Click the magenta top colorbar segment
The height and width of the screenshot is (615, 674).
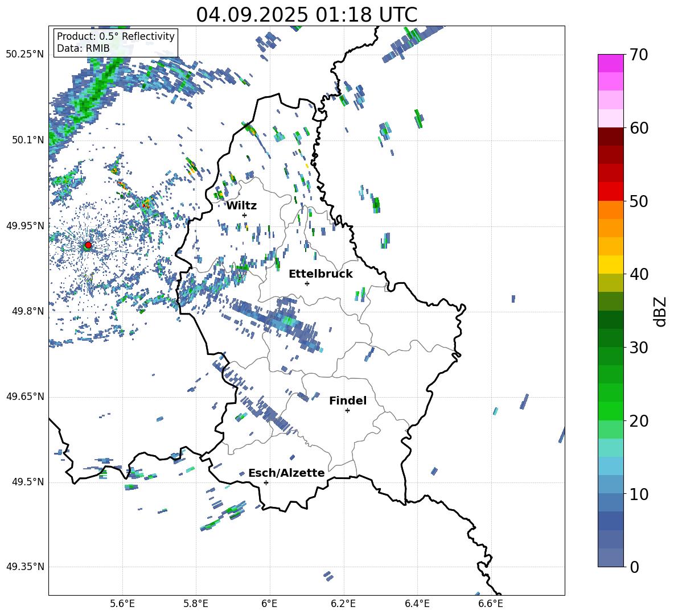click(x=610, y=63)
